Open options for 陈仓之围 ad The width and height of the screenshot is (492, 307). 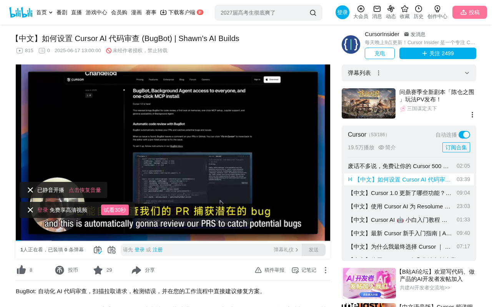pos(472,115)
